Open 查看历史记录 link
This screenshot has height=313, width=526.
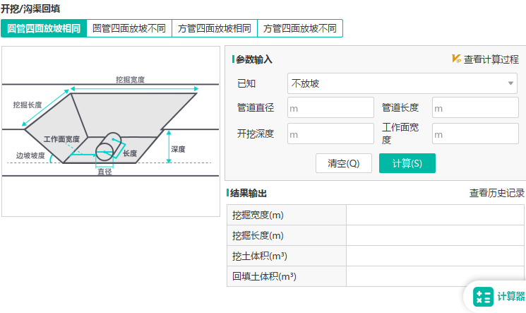coord(497,193)
